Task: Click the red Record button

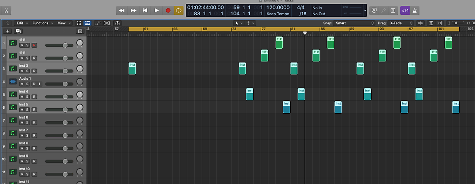Action: (x=168, y=10)
